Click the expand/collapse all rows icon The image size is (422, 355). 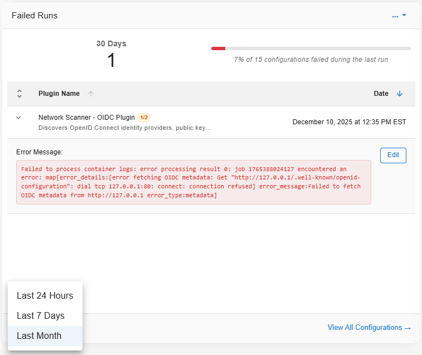[20, 94]
